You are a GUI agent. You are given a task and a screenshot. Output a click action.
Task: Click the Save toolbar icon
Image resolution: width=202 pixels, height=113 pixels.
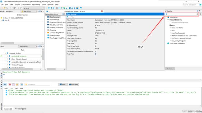[7, 8]
